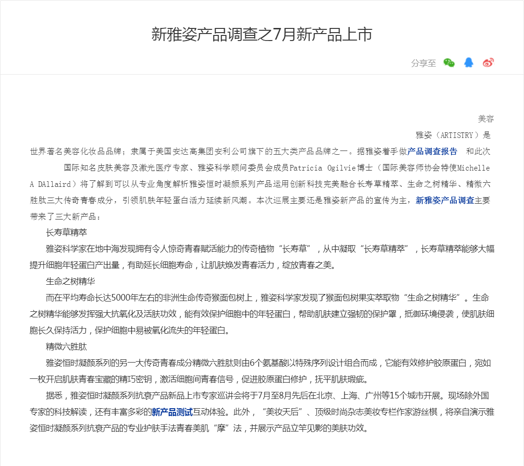Click the 分享至 label
This screenshot has width=524, height=466.
pyautogui.click(x=423, y=63)
